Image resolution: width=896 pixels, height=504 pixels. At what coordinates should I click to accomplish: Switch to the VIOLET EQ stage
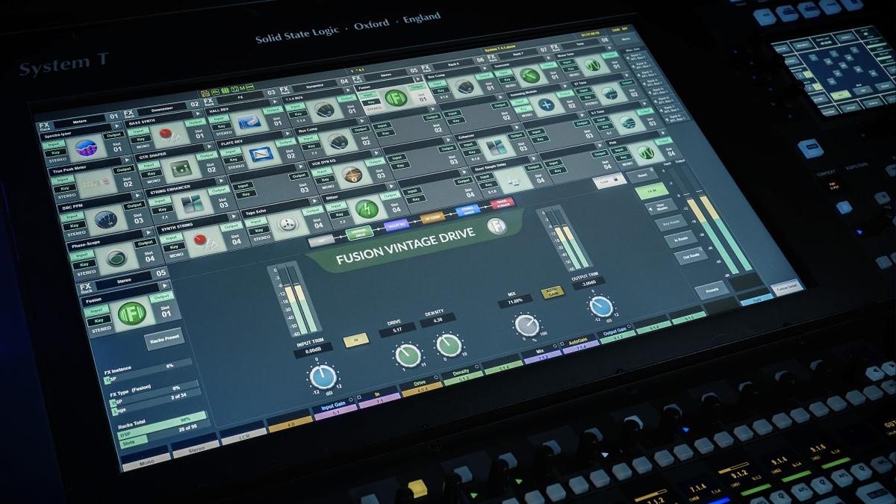(x=396, y=225)
